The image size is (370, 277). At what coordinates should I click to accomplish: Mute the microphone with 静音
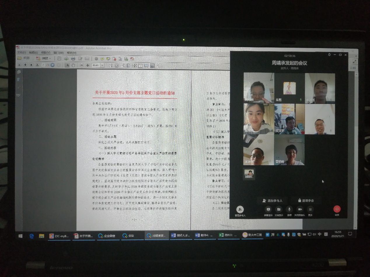pos(289,209)
